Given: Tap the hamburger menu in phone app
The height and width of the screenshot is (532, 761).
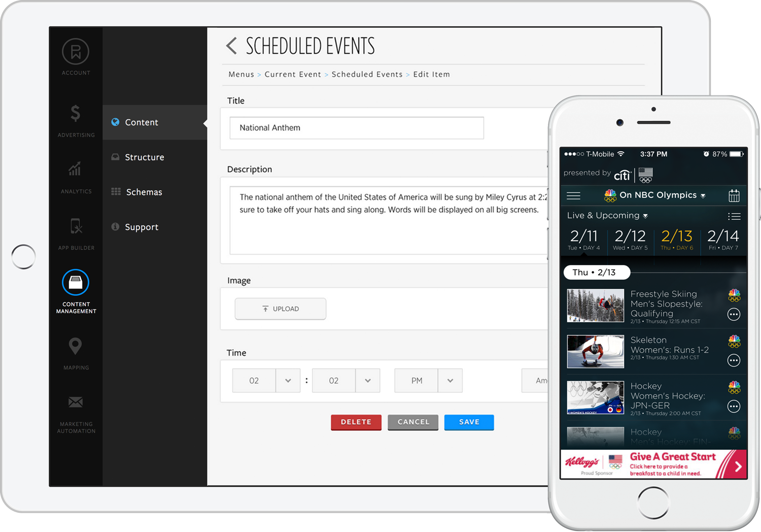Looking at the screenshot, I should pos(573,195).
